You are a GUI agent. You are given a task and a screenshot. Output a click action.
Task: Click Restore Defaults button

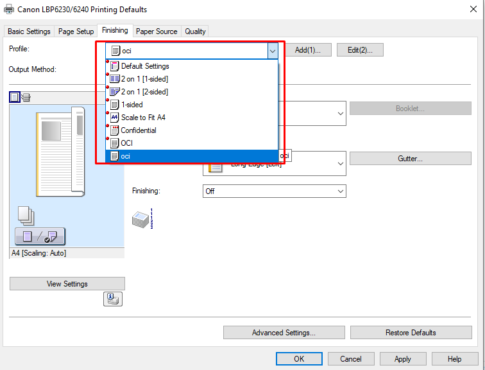tap(411, 333)
